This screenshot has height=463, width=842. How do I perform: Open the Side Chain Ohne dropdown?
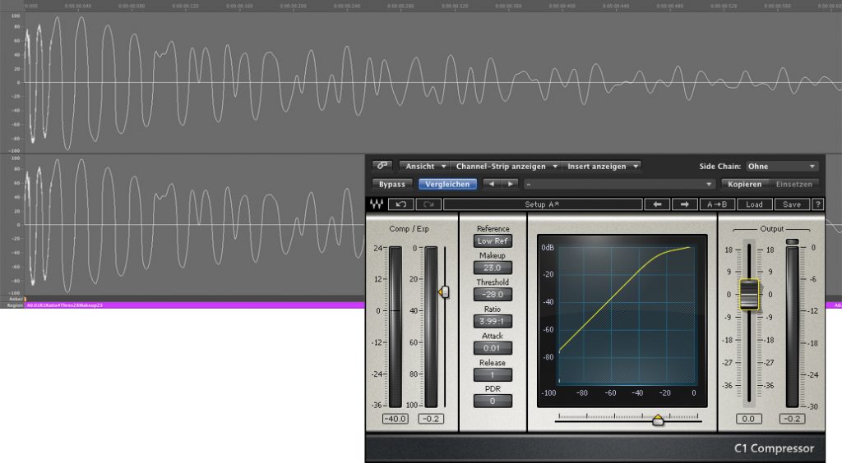point(782,166)
